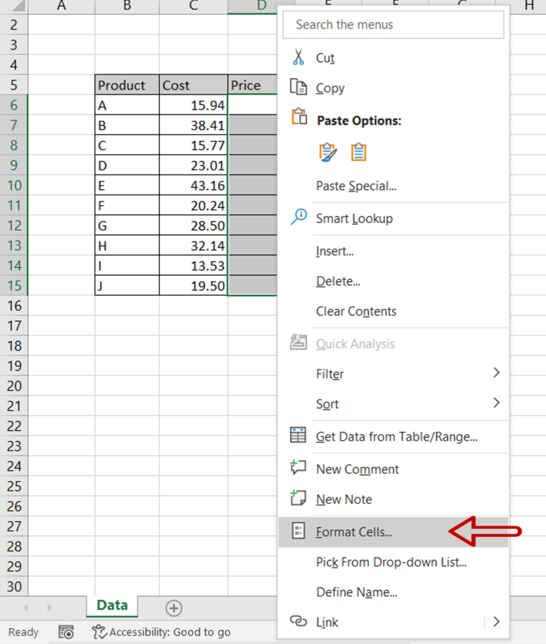Click the Link chain icon
Viewport: 546px width, 644px height.
[x=298, y=621]
